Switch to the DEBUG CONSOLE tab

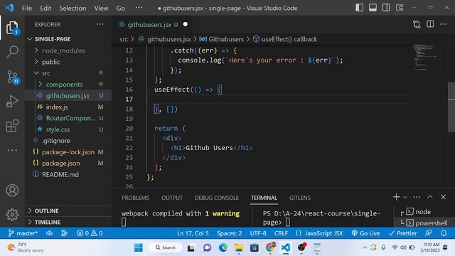[x=216, y=198]
